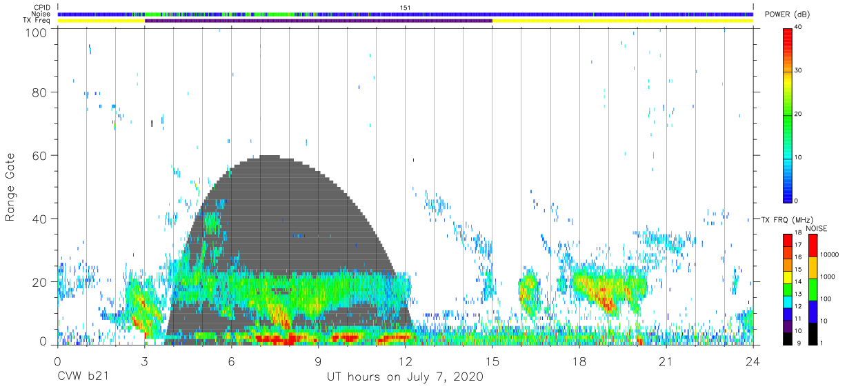The image size is (847, 391).
Task: Click the NOISE legend title
Action: (816, 228)
